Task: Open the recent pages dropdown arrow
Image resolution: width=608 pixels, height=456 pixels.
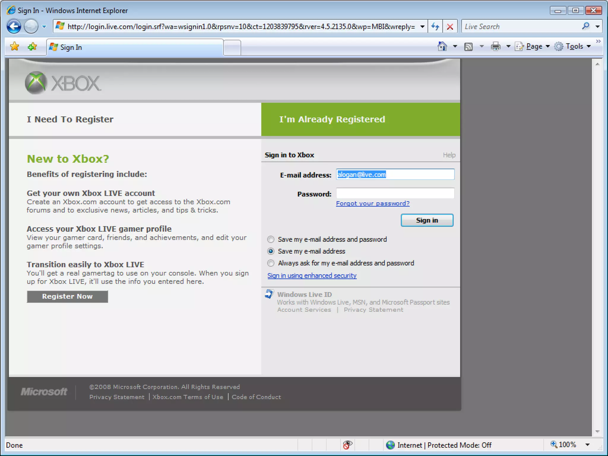Action: coord(44,26)
